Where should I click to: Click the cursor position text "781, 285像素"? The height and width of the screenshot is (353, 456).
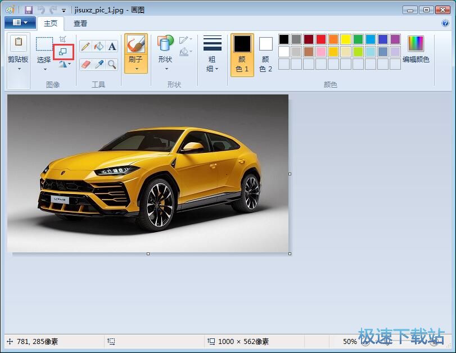[37, 341]
